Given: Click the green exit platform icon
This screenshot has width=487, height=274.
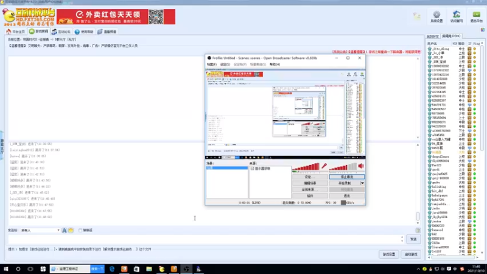Looking at the screenshot, I should point(476,16).
